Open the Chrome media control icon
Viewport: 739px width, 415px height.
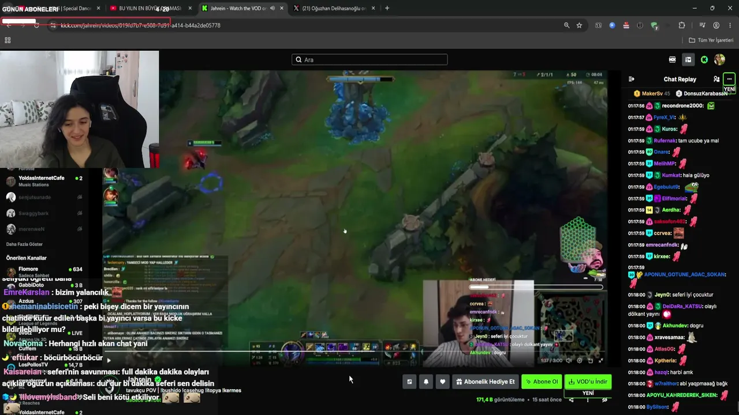pyautogui.click(x=702, y=25)
